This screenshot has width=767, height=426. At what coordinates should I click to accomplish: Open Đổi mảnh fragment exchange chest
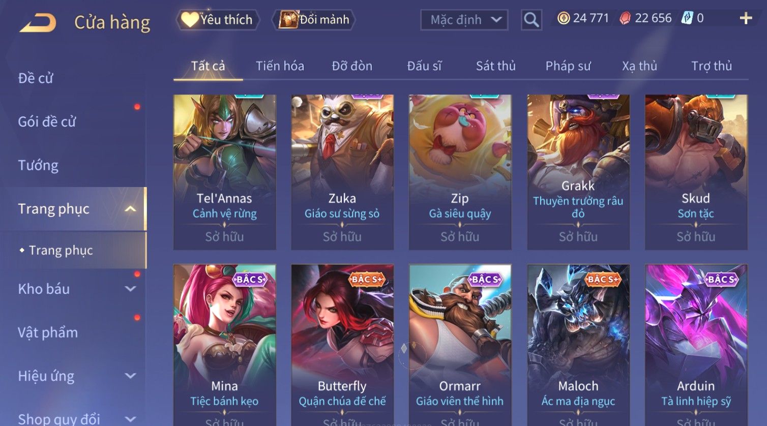[314, 20]
